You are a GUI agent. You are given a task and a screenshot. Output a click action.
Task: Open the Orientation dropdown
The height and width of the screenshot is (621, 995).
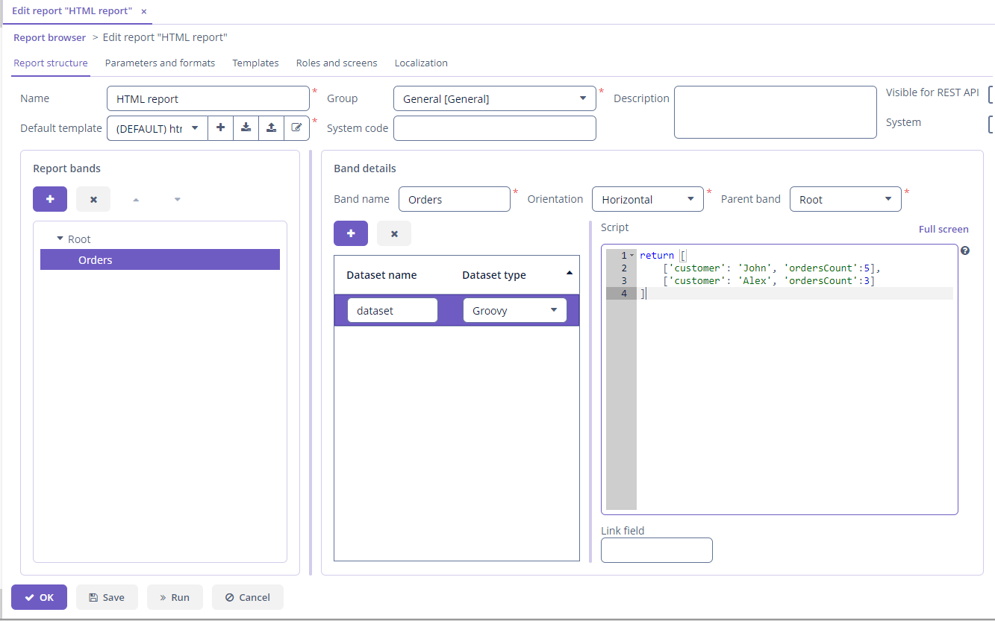click(690, 198)
